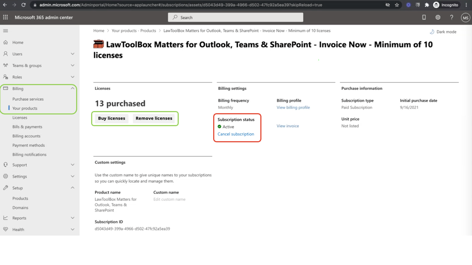
Task: Open the View invoice link
Action: (288, 126)
